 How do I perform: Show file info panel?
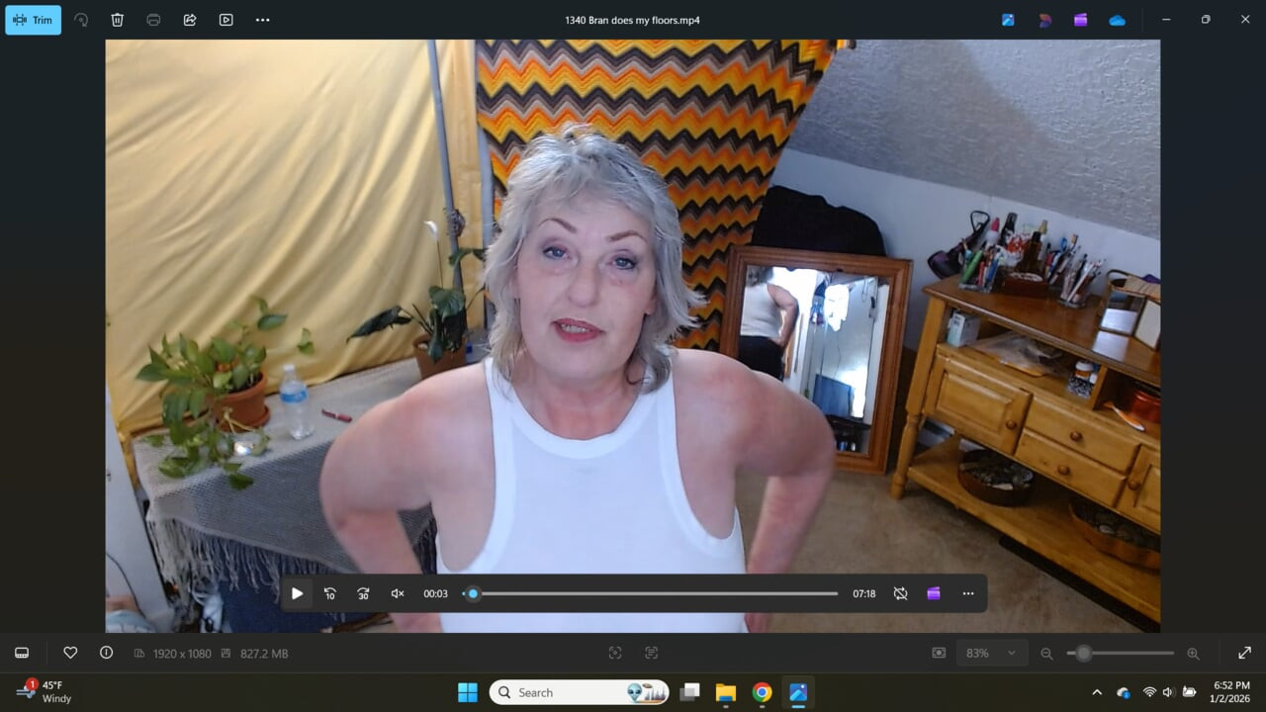pyautogui.click(x=106, y=653)
